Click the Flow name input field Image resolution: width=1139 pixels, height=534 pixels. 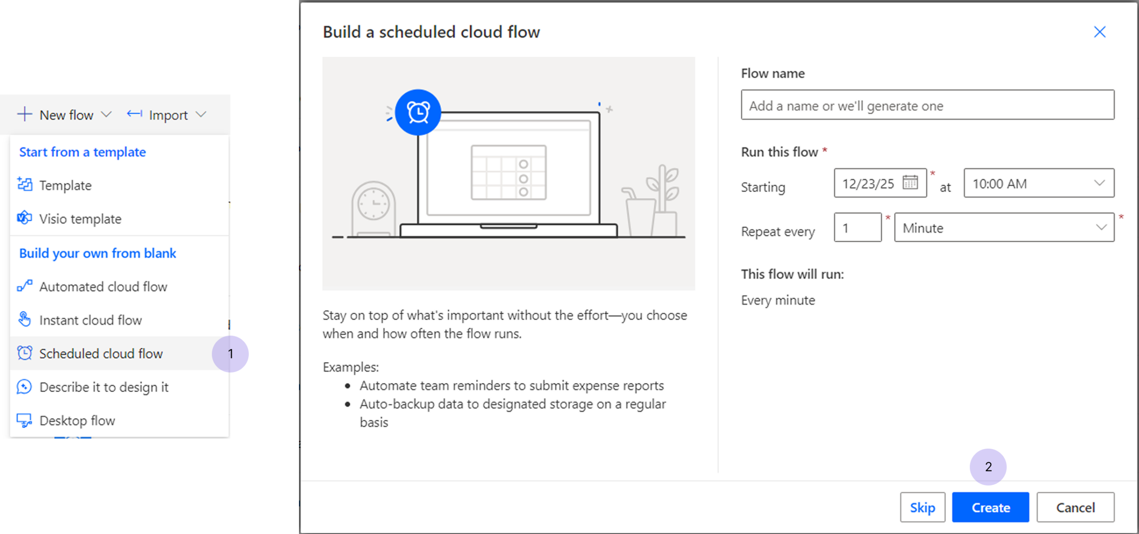pos(928,105)
